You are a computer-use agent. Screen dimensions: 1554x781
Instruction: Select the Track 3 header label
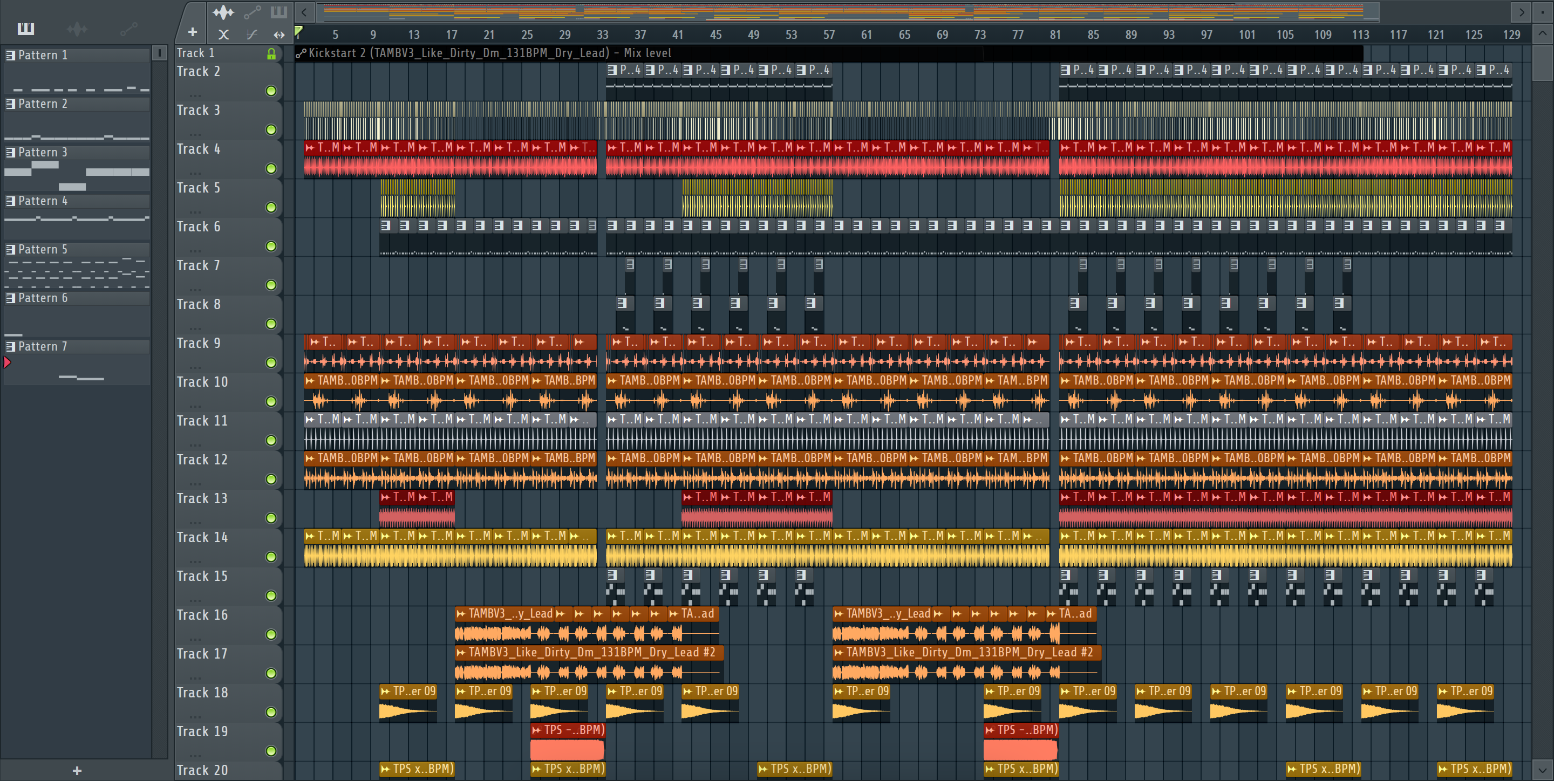pyautogui.click(x=199, y=111)
